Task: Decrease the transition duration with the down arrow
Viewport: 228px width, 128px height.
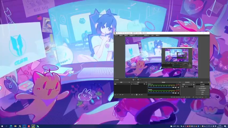Action: (194, 87)
